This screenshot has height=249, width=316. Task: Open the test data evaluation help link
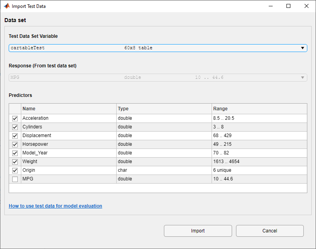[x=55, y=206]
